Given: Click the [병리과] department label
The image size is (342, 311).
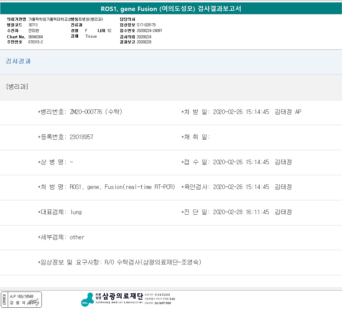Looking at the screenshot, I should click(x=17, y=87).
